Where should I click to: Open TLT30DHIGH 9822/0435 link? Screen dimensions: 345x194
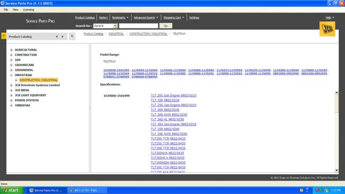click(x=168, y=163)
